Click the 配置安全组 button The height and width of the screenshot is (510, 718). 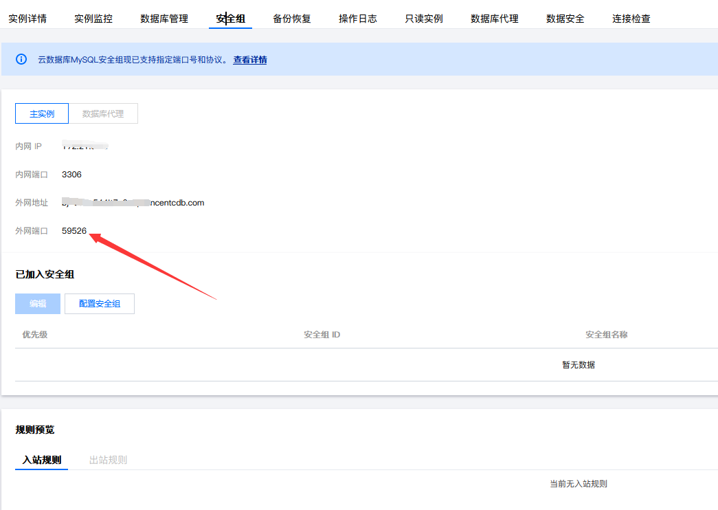pyautogui.click(x=100, y=304)
